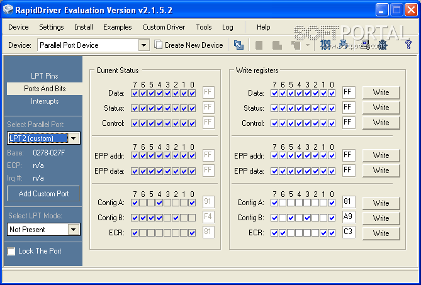This screenshot has height=285, width=421.
Task: Click bit 0 of Current Status ECR
Action: tap(192, 233)
